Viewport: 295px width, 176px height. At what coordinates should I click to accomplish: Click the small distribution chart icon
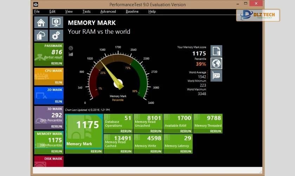click(x=71, y=54)
